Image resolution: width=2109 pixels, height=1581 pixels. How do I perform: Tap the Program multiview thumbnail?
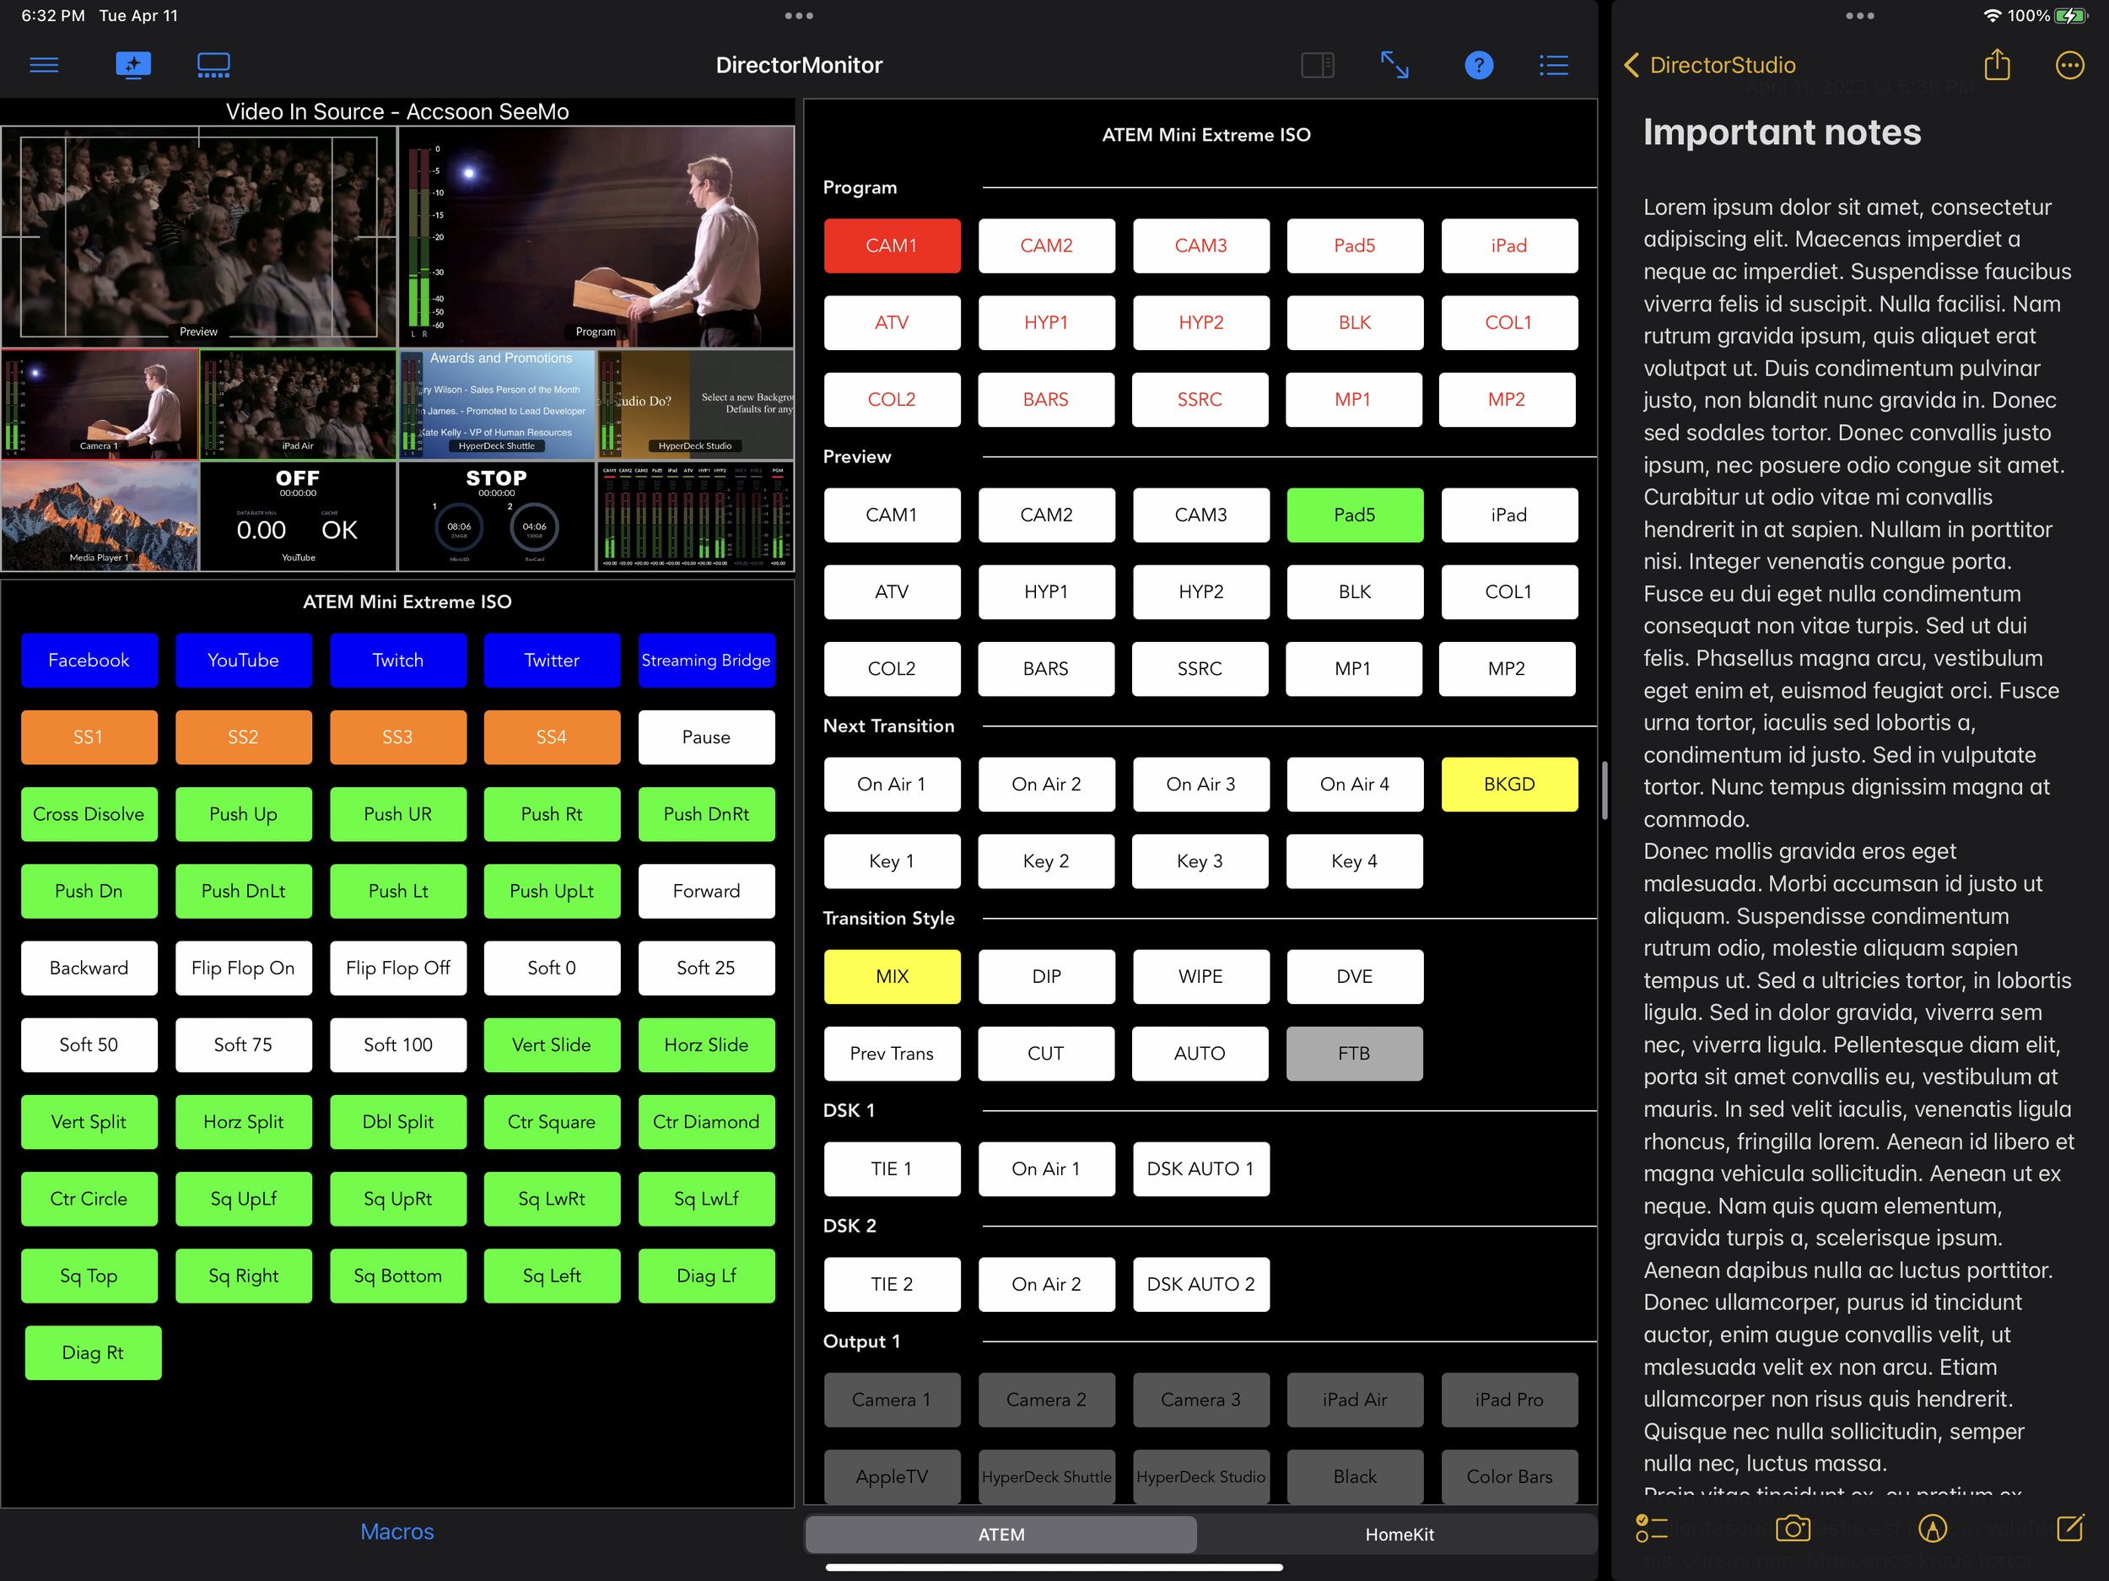pos(596,236)
